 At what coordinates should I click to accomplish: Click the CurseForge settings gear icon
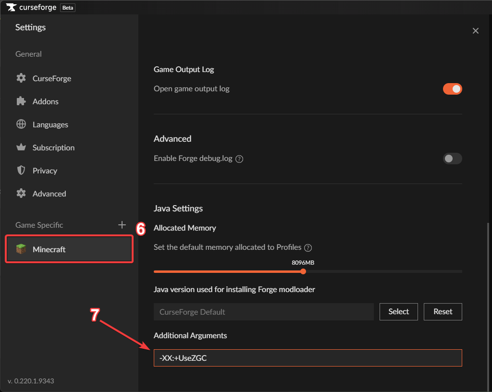(21, 78)
